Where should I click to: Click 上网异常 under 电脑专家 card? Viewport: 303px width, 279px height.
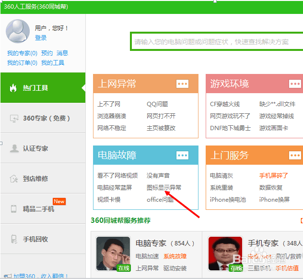(x=147, y=268)
